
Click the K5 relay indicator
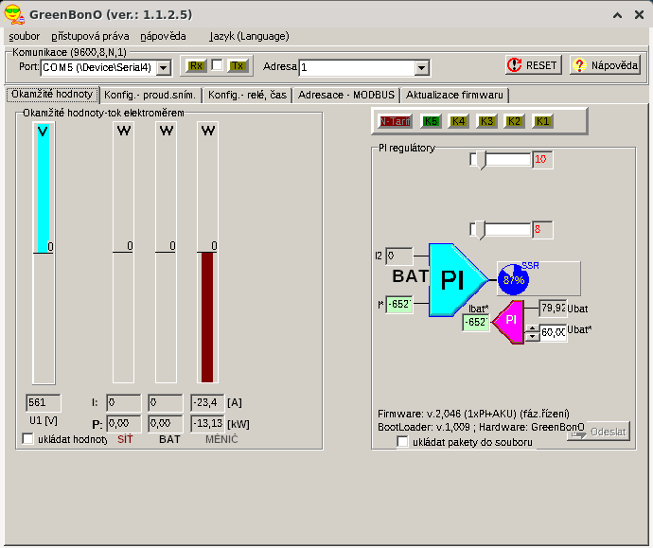point(431,122)
